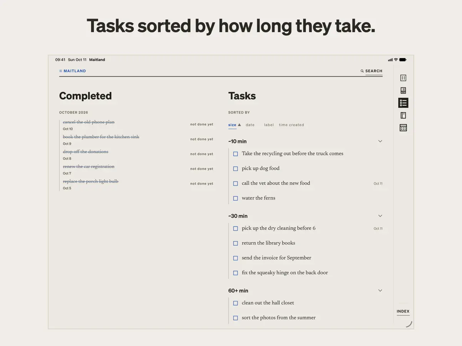Sort tasks by size
The image size is (462, 346).
(232, 125)
